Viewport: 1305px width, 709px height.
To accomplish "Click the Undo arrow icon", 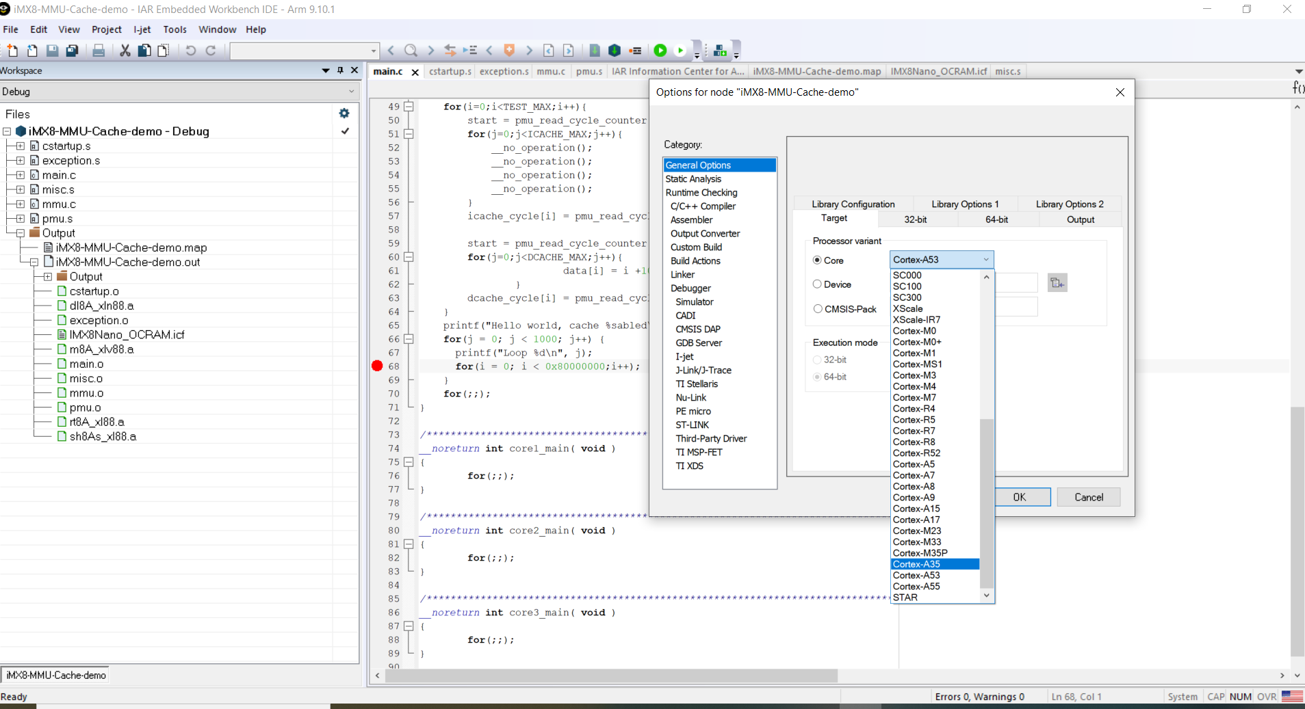I will [191, 51].
